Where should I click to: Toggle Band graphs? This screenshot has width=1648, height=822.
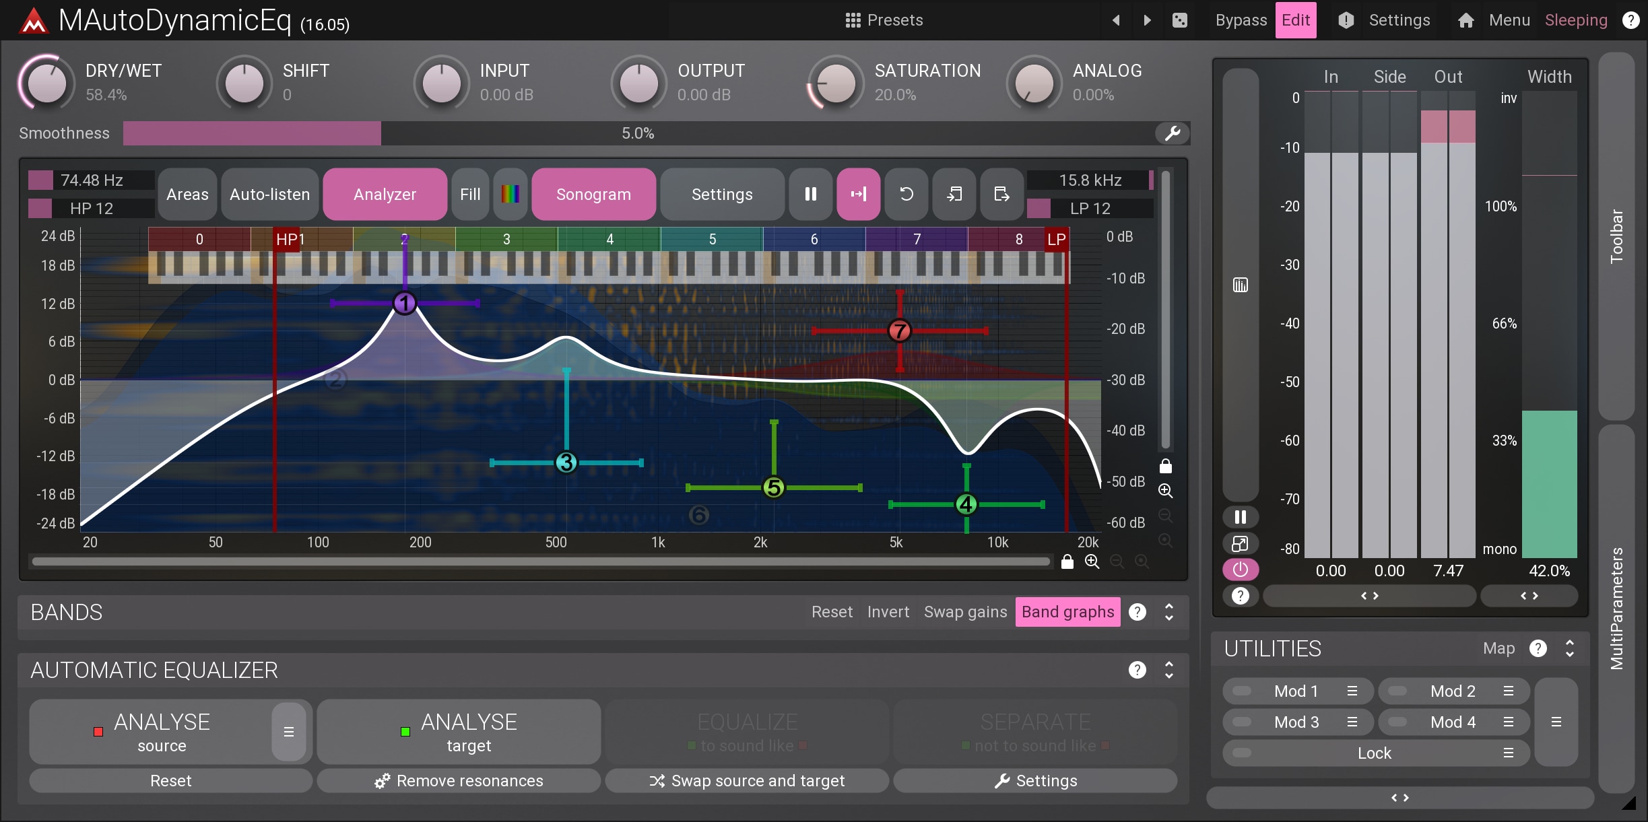1068,612
